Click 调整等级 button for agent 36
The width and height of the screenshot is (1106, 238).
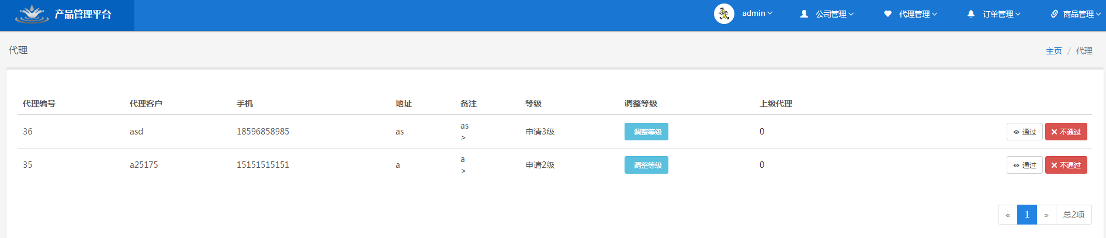646,132
